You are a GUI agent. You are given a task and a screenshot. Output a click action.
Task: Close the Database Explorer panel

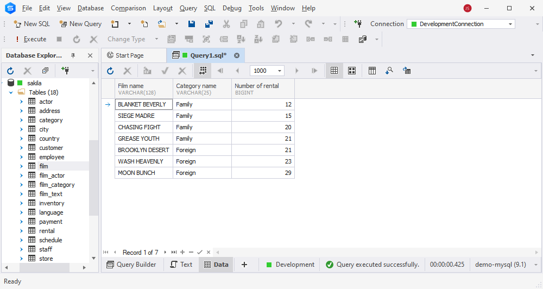click(x=90, y=55)
